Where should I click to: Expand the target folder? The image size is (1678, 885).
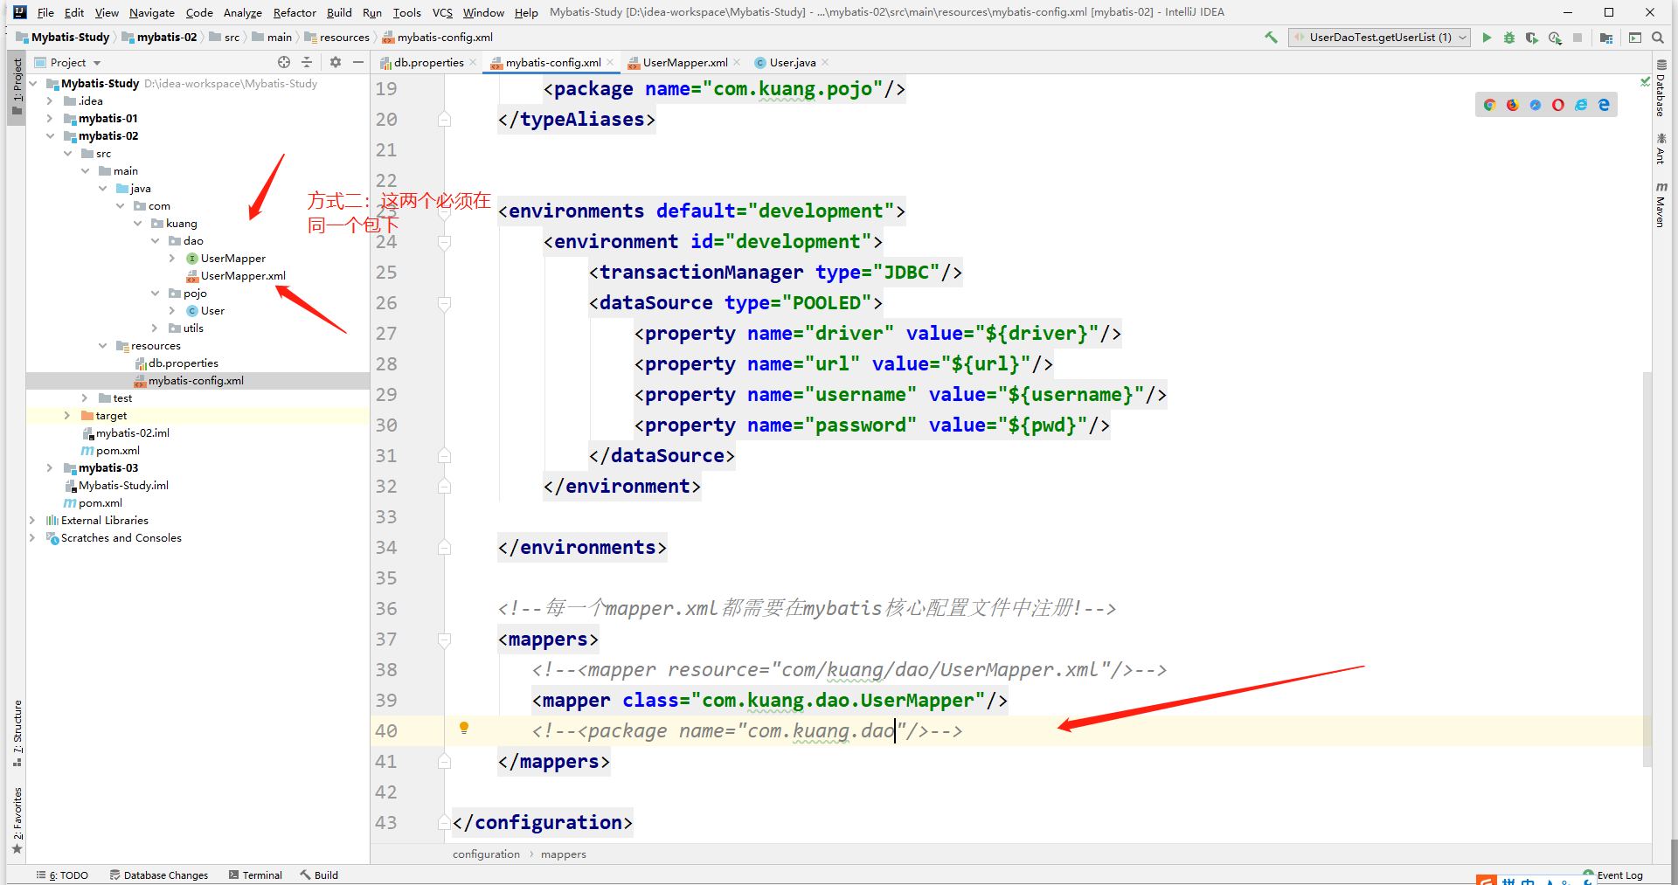pyautogui.click(x=67, y=416)
